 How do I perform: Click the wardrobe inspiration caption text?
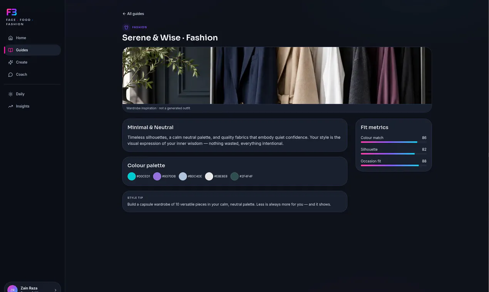pos(158,108)
